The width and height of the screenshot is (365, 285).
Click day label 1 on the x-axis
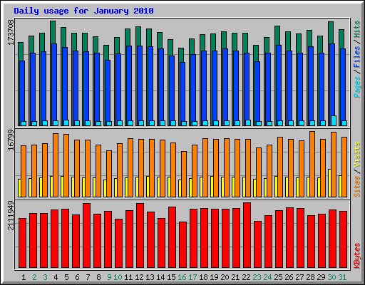pos(24,277)
